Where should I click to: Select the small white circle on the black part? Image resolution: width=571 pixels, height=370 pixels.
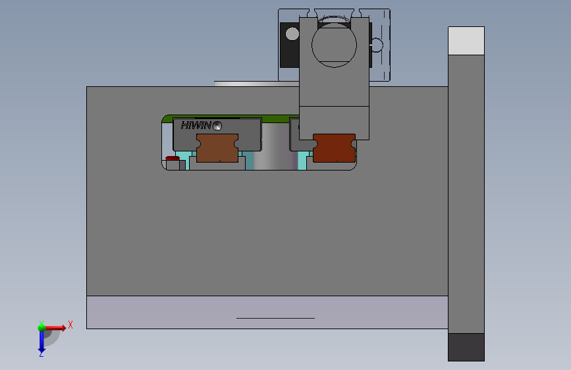(292, 34)
